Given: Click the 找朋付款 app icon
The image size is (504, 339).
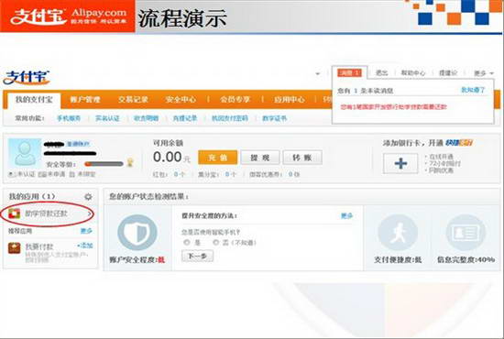Looking at the screenshot, I should point(14,247).
